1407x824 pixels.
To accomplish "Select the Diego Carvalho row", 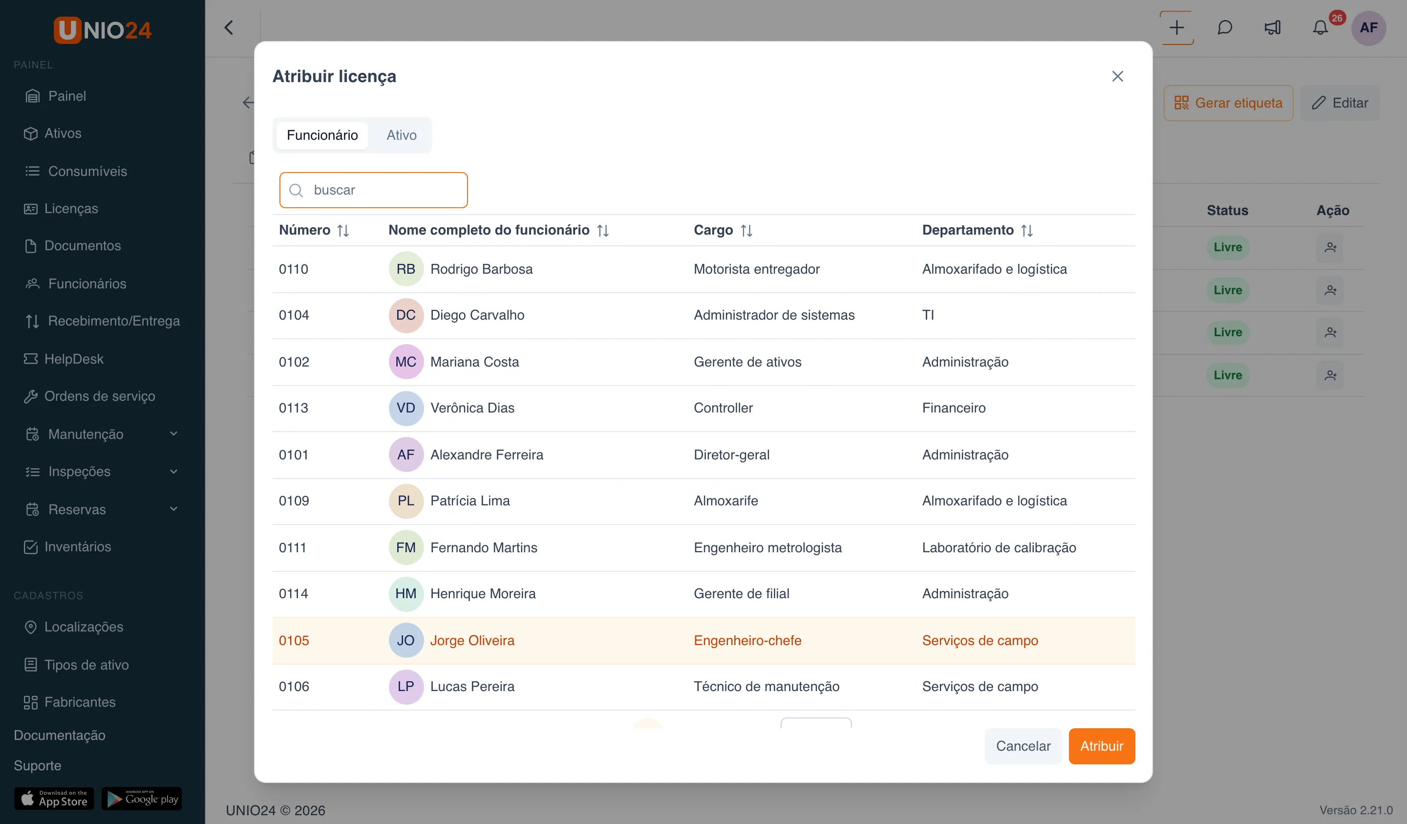I will pos(703,315).
